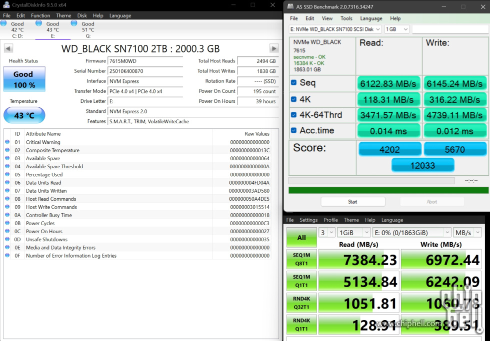The height and width of the screenshot is (341, 490).
Task: Open the View menu in AS SSD Benchmark
Action: 327,18
